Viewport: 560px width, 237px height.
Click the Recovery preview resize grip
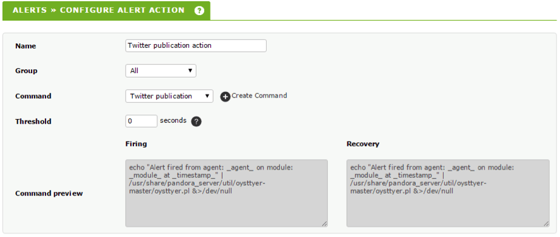tap(547, 224)
